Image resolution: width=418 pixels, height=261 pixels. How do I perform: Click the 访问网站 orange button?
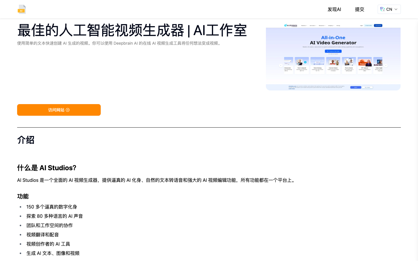[x=59, y=110]
